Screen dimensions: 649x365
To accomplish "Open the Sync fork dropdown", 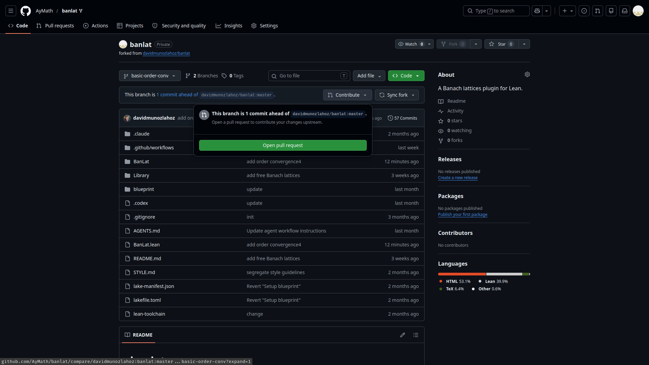I will [397, 95].
